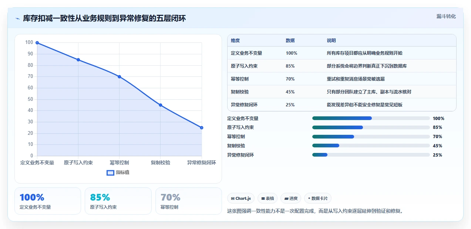Image resolution: width=471 pixels, height=229 pixels.
Task: Click the 70% 幂等控制 stat card
Action: [189, 201]
